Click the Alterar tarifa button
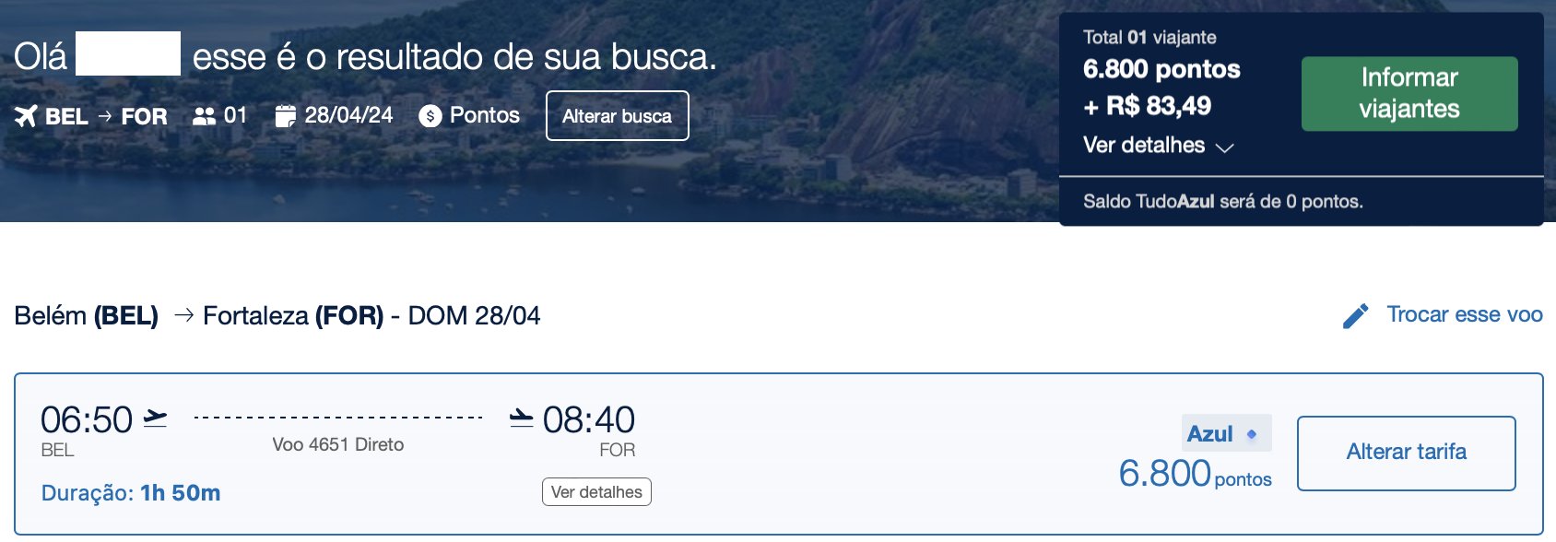The image size is (1556, 542). (1407, 453)
